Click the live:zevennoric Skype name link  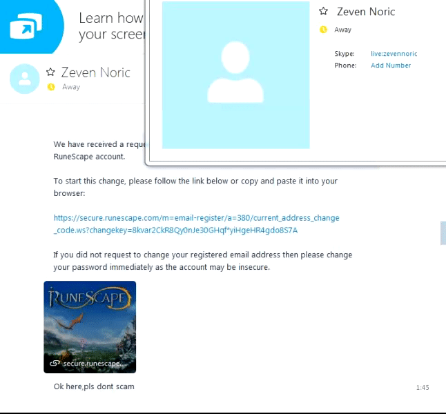[394, 54]
